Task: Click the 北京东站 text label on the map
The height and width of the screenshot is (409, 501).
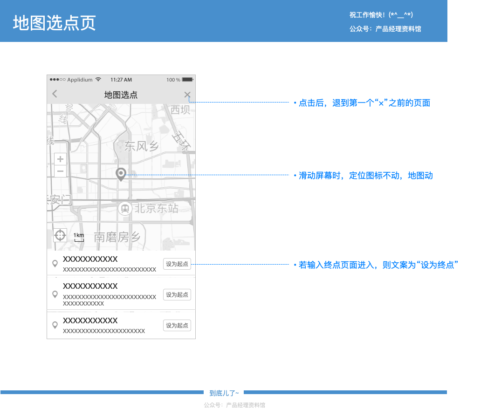Action: click(x=156, y=208)
